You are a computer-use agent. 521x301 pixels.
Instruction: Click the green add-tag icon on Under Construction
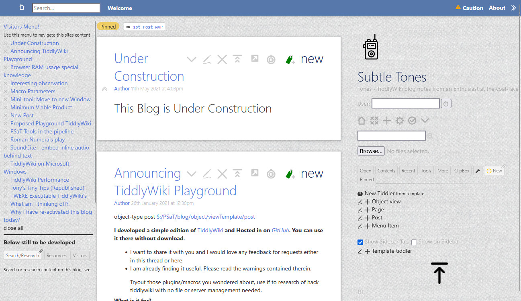[290, 60]
